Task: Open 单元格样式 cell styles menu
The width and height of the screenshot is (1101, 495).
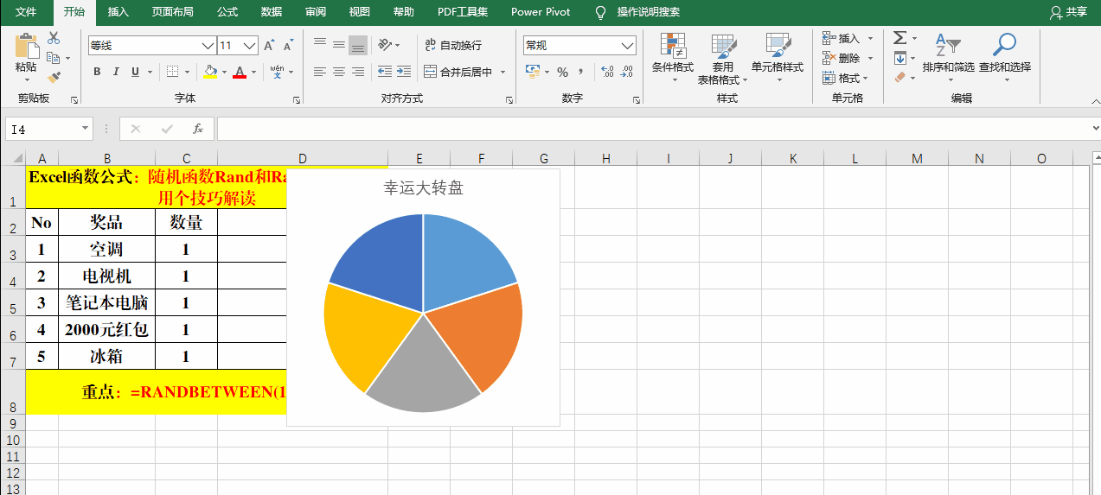Action: 778,57
